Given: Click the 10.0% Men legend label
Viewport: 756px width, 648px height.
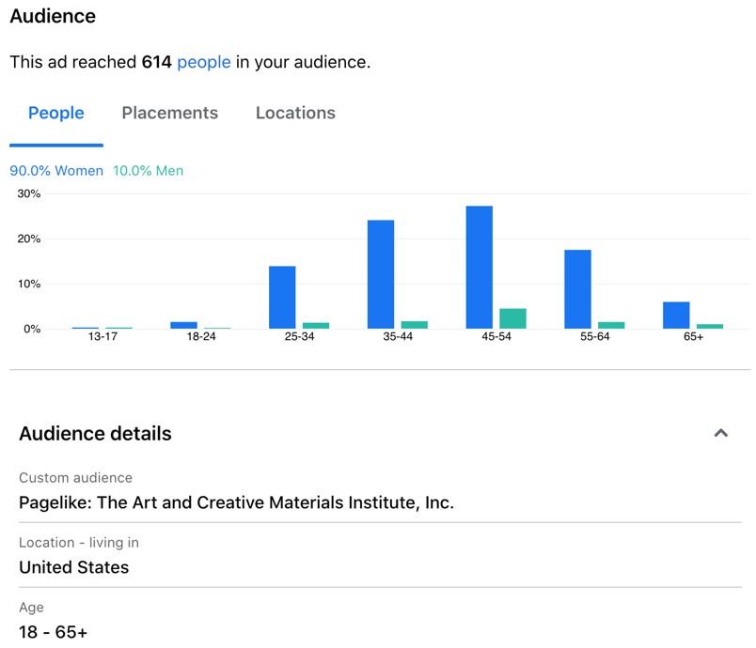Looking at the screenshot, I should [x=148, y=170].
